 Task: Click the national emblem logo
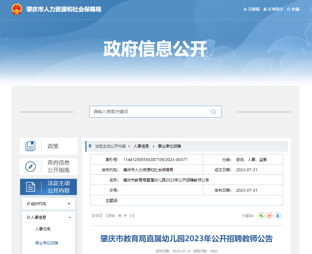(17, 9)
